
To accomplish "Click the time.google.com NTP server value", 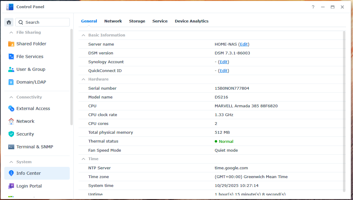I will [x=231, y=168].
